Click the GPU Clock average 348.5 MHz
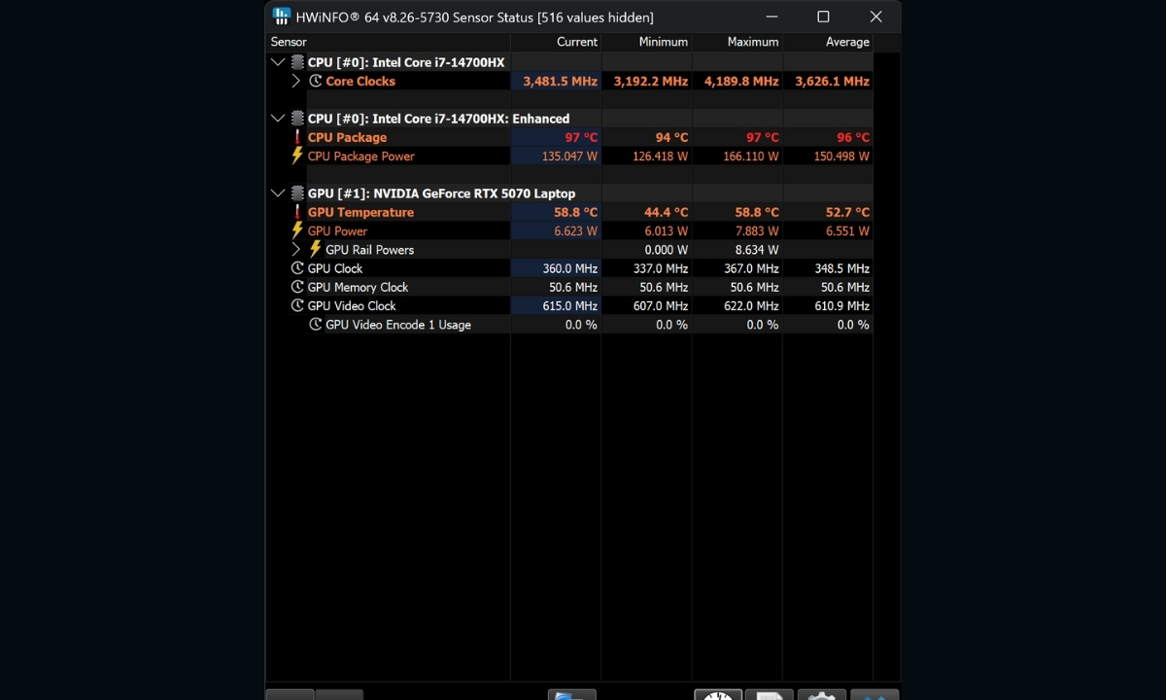The width and height of the screenshot is (1166, 700). (841, 268)
